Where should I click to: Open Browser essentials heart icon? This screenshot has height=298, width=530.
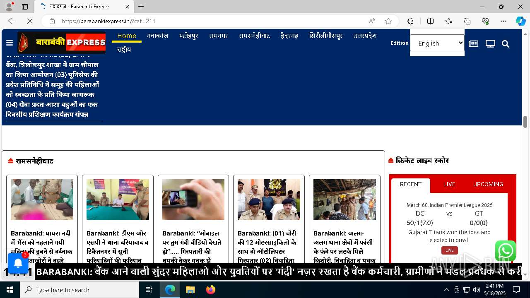485,21
